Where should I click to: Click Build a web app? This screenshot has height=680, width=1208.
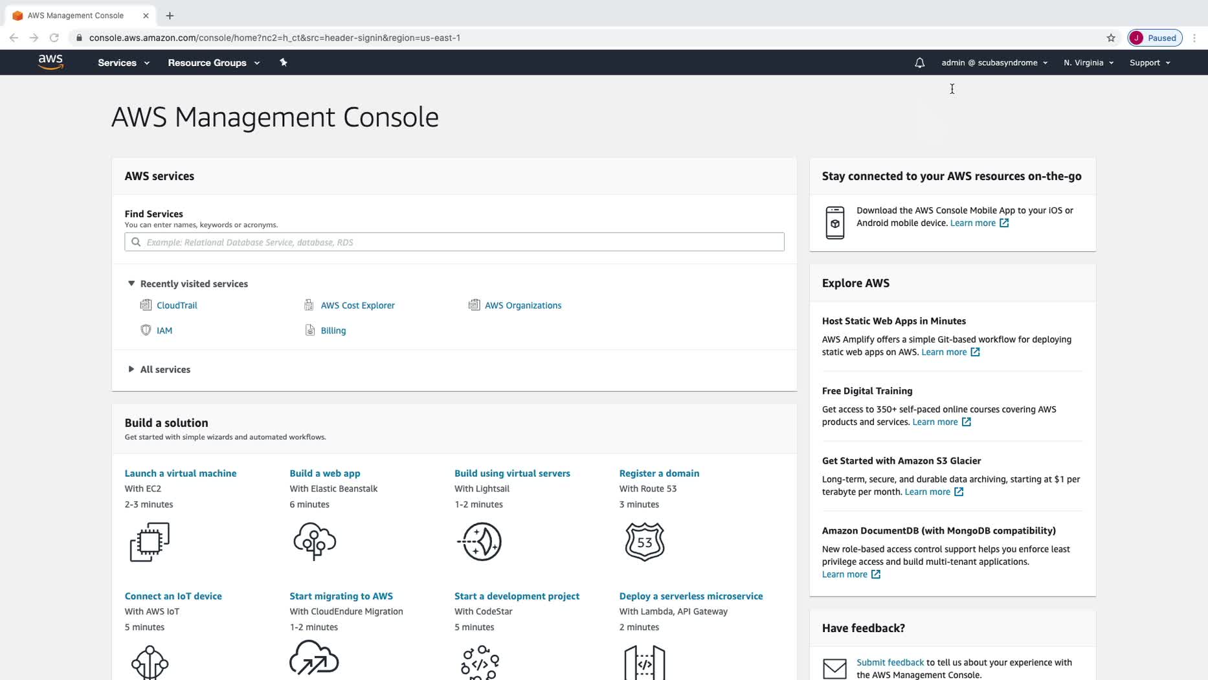[x=325, y=473]
